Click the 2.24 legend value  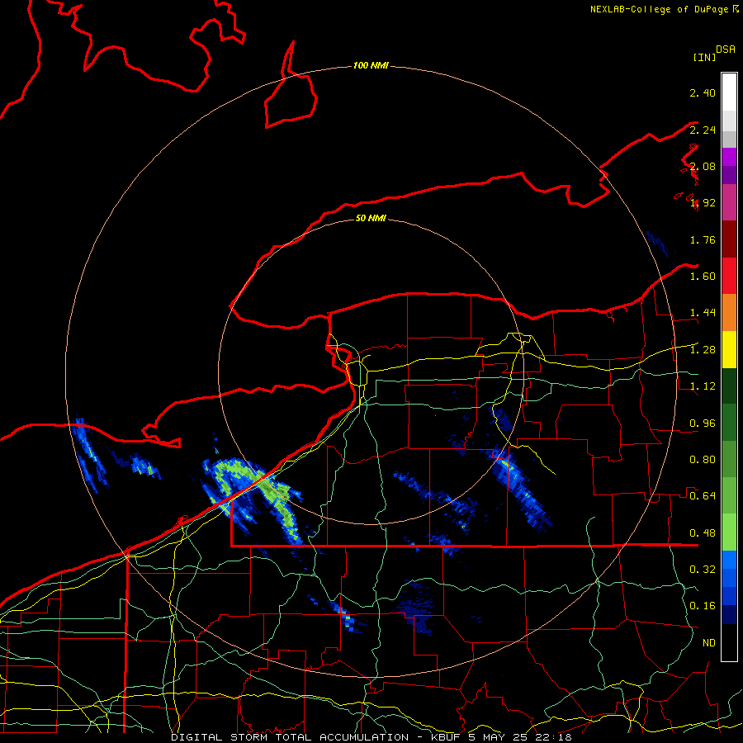pyautogui.click(x=703, y=130)
